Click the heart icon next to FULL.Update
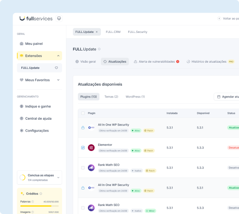Screen dimensions: 239x214 56,68
